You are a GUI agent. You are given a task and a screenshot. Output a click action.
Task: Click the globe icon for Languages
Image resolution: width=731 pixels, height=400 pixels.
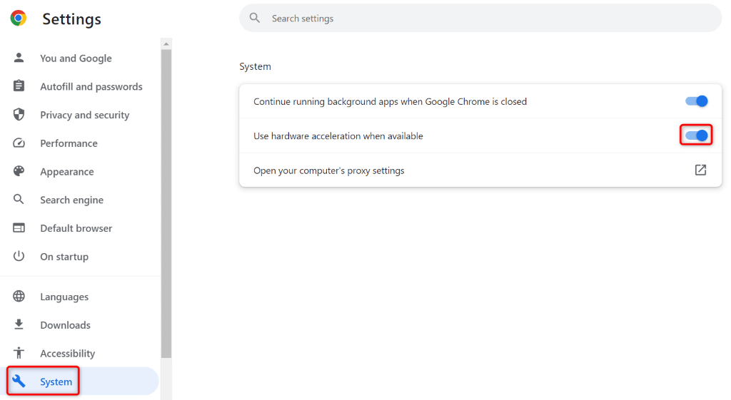tap(19, 297)
